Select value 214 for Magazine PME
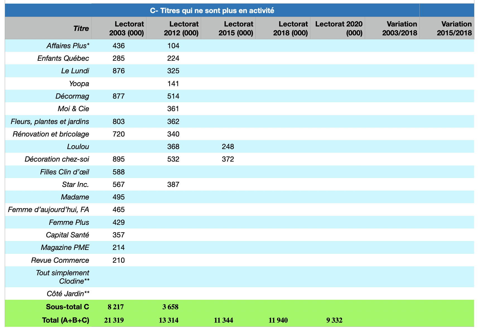 (119, 247)
